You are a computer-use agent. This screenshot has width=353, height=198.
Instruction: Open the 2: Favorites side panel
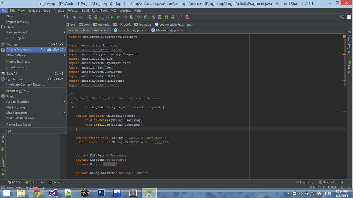tap(3, 166)
